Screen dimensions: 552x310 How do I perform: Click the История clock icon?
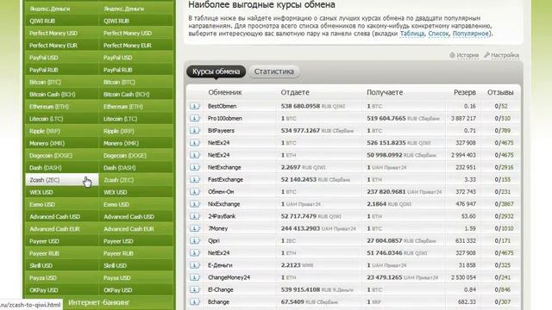452,55
